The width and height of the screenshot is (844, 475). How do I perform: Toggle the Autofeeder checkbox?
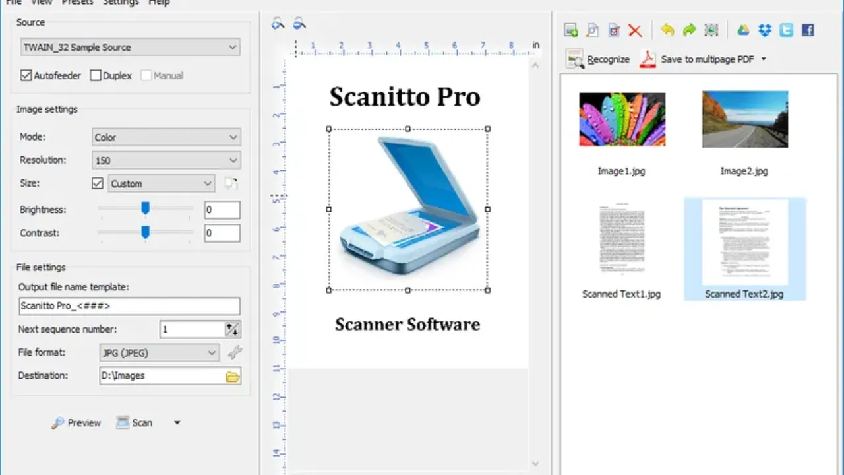click(x=26, y=75)
